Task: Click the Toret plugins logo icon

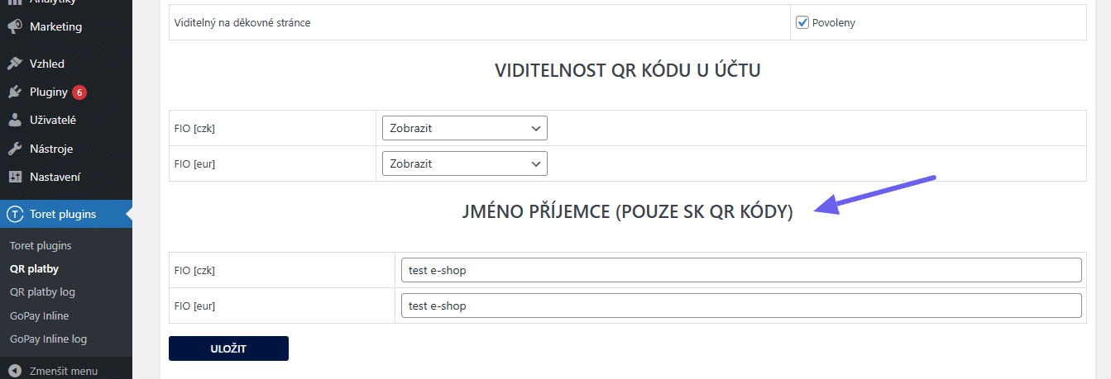Action: 15,214
